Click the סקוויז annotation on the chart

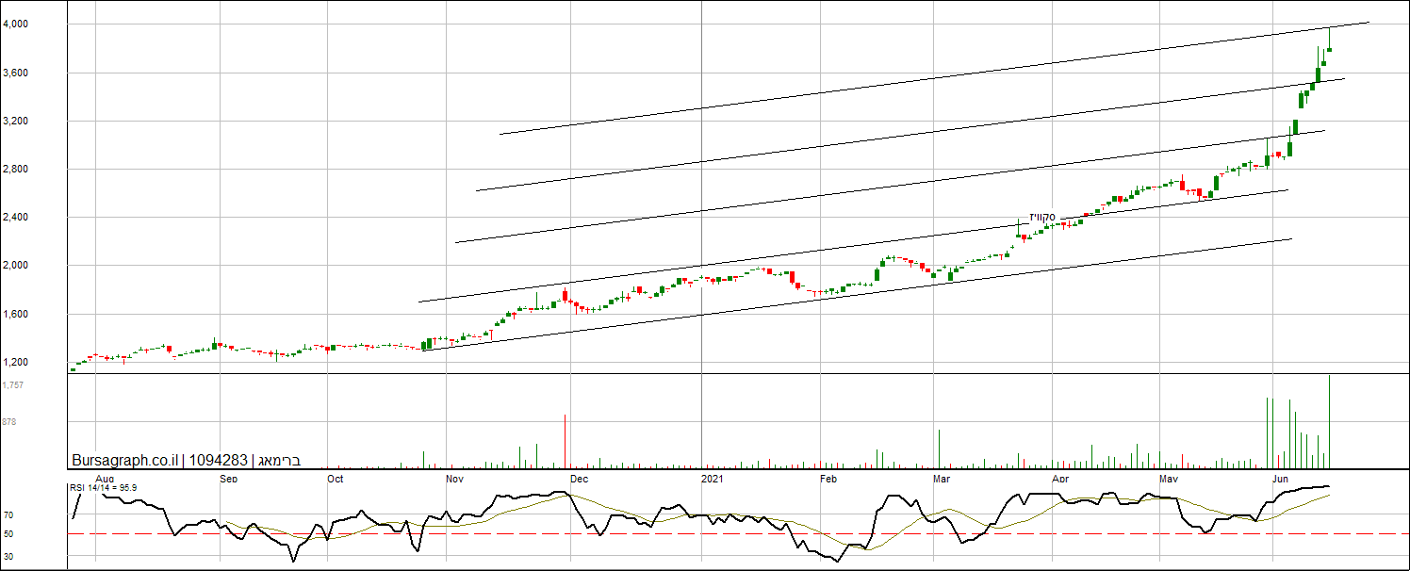1041,218
